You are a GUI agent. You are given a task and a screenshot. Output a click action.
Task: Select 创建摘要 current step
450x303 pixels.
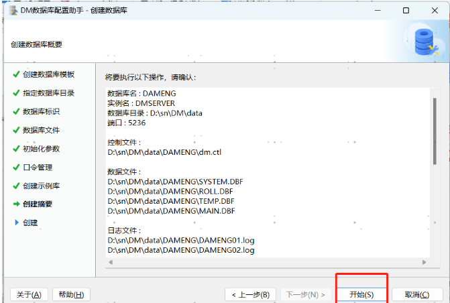[38, 204]
